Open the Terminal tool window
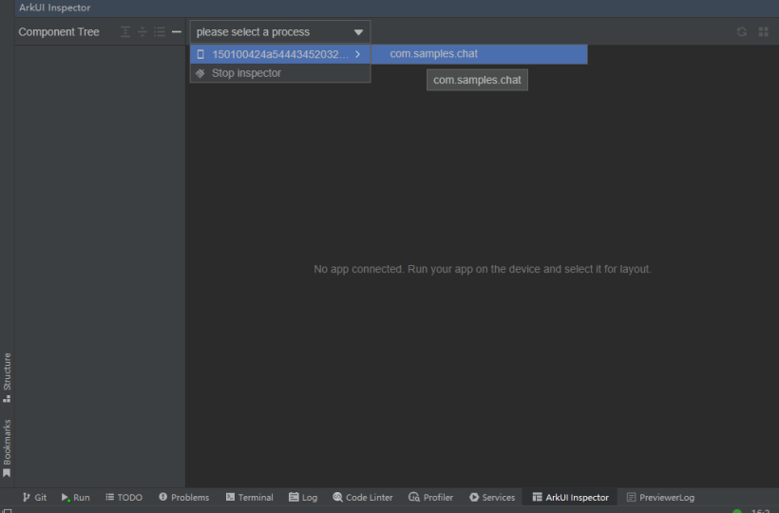The image size is (779, 513). (x=250, y=497)
